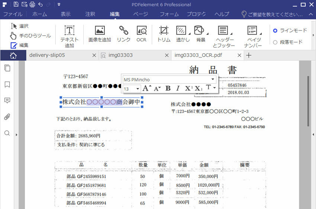Choose the 選択 tool
This screenshot has width=316, height=209.
(20, 26)
